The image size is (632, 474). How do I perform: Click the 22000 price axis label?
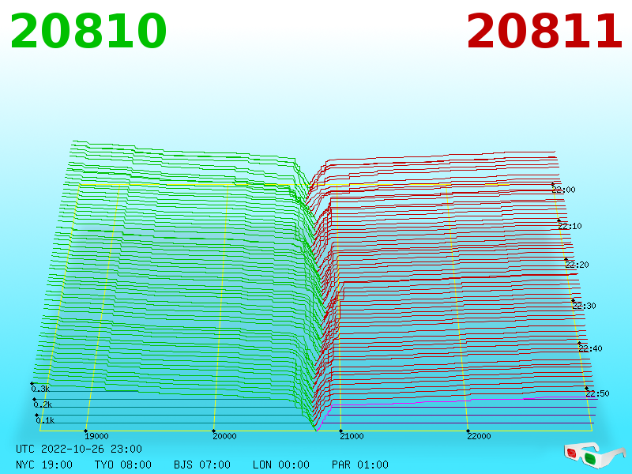(x=479, y=436)
